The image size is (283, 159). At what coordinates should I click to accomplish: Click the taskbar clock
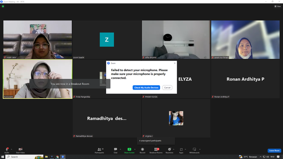coord(272,157)
